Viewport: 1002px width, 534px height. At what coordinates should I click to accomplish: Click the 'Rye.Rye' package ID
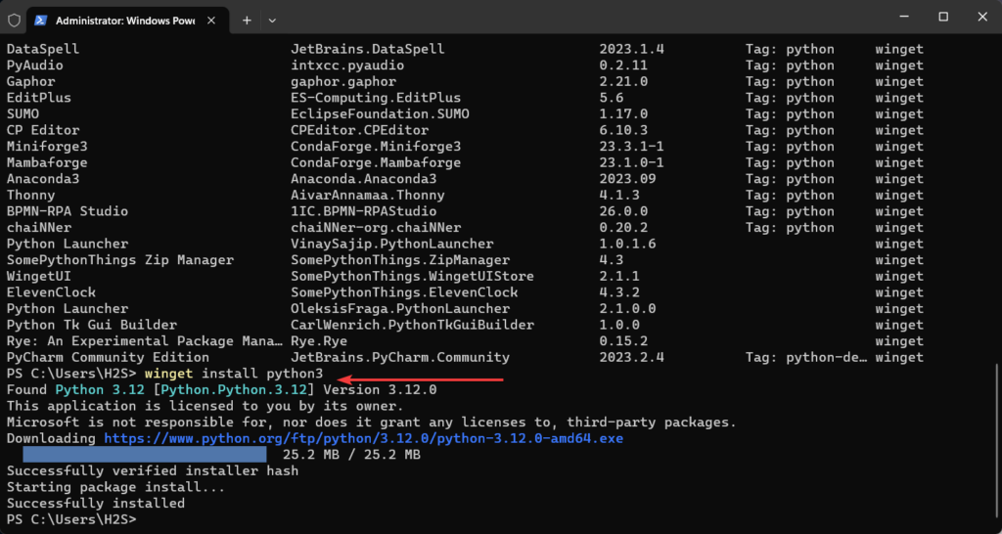tap(319, 341)
